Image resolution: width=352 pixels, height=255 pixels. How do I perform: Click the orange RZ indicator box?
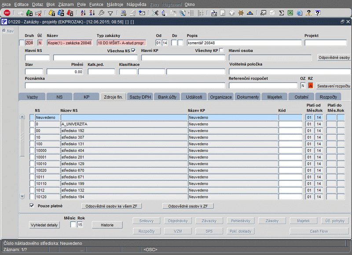(x=311, y=86)
